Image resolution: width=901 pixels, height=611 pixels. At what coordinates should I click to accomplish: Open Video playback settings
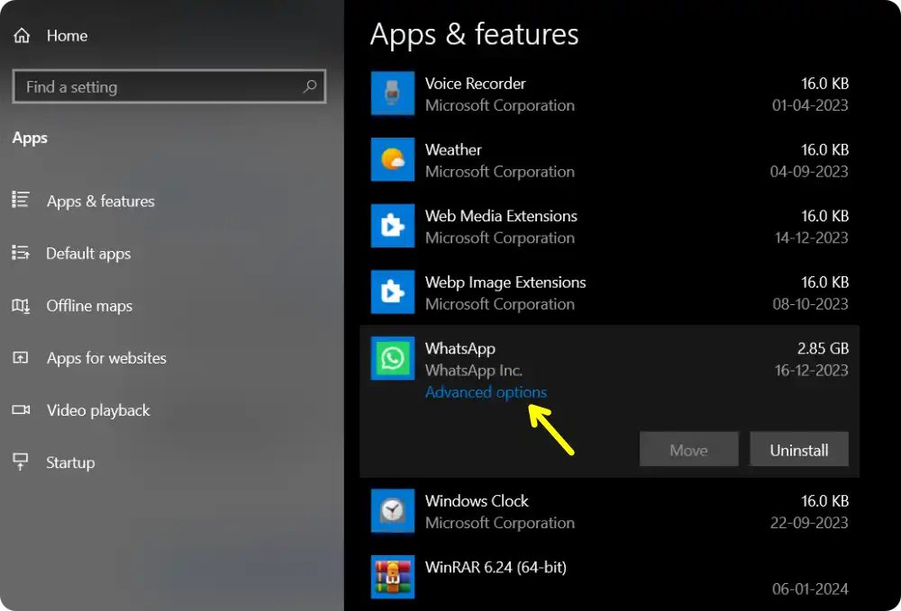pos(97,410)
